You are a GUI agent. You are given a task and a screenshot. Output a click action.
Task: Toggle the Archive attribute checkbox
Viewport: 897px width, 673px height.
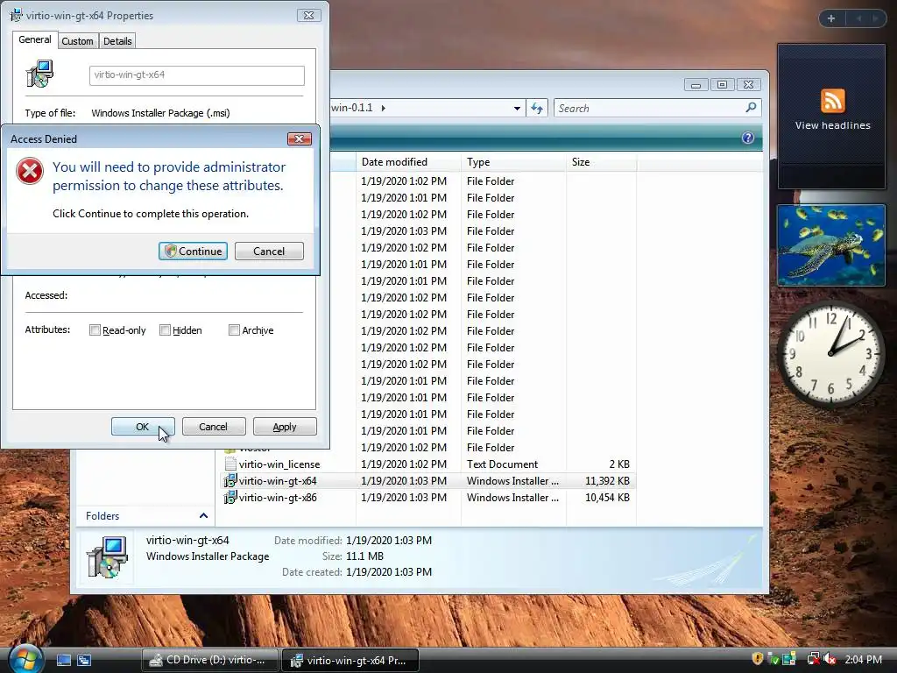(234, 330)
